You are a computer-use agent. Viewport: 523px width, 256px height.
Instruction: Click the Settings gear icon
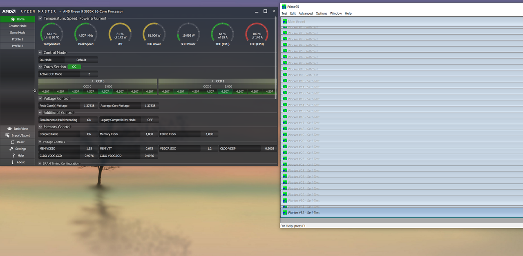[x=11, y=149]
